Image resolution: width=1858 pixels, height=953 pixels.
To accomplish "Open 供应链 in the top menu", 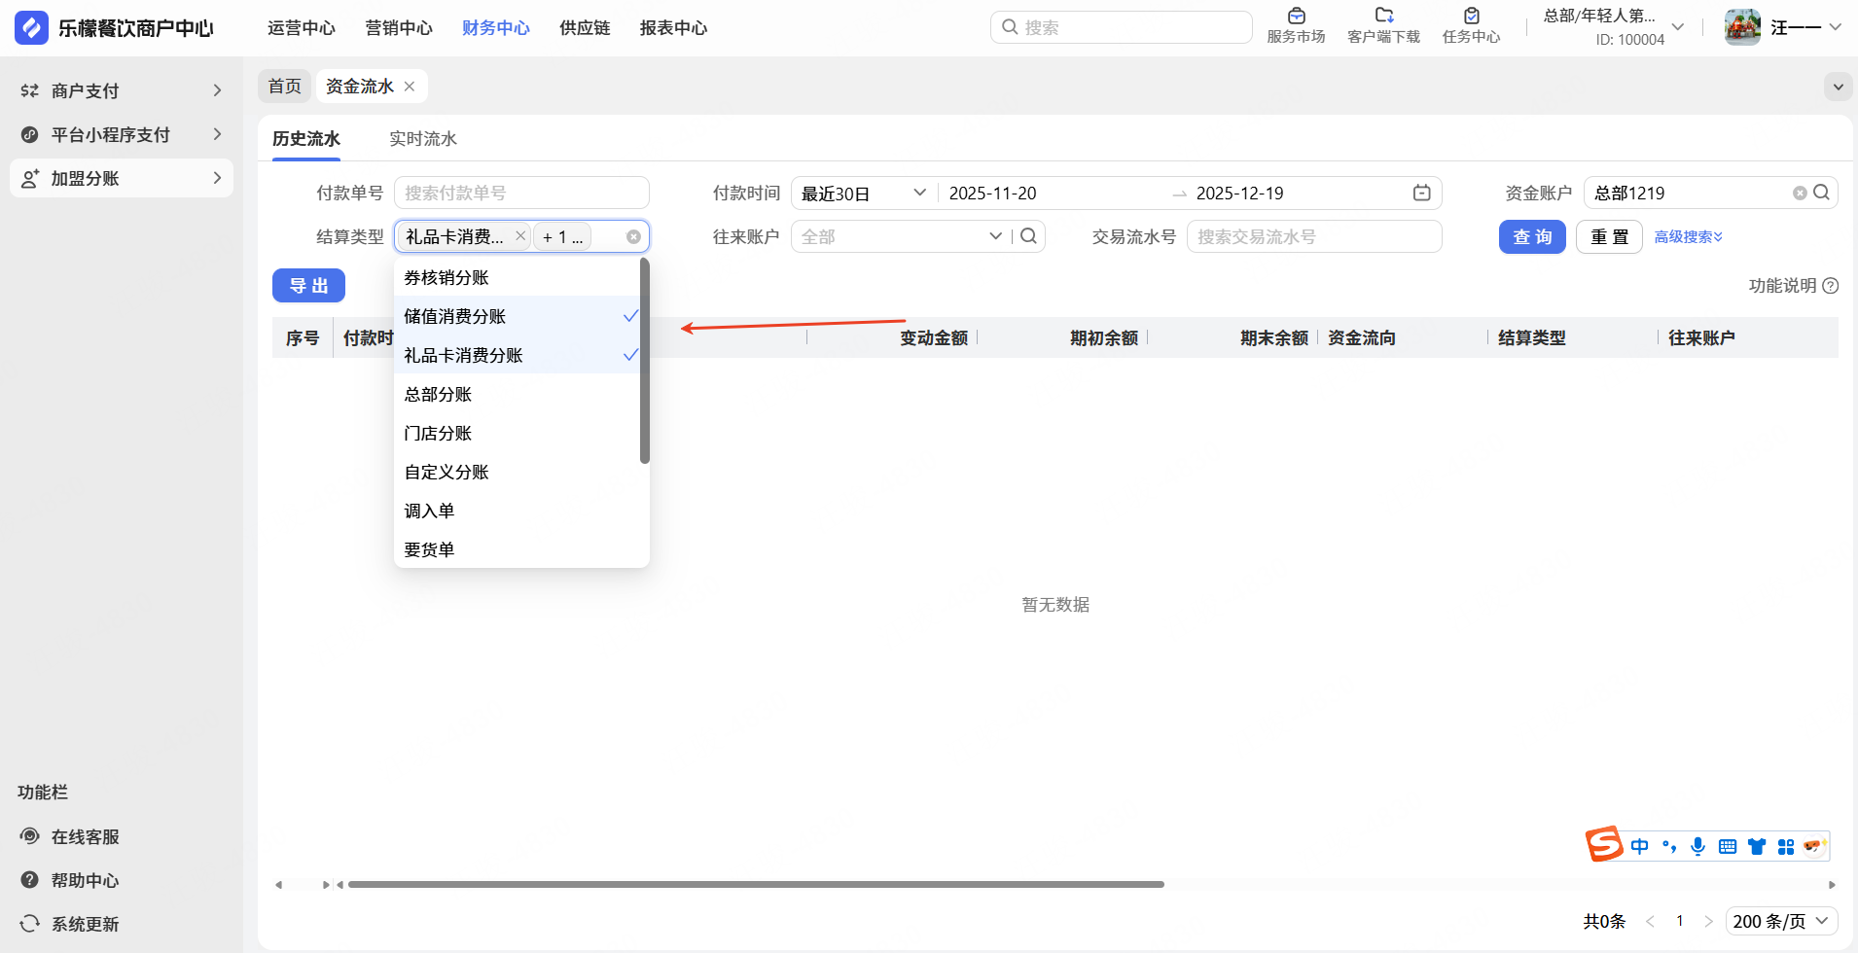I will [x=585, y=28].
